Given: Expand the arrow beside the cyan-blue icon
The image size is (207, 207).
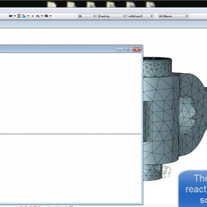Looking at the screenshot, I should 28,16.
